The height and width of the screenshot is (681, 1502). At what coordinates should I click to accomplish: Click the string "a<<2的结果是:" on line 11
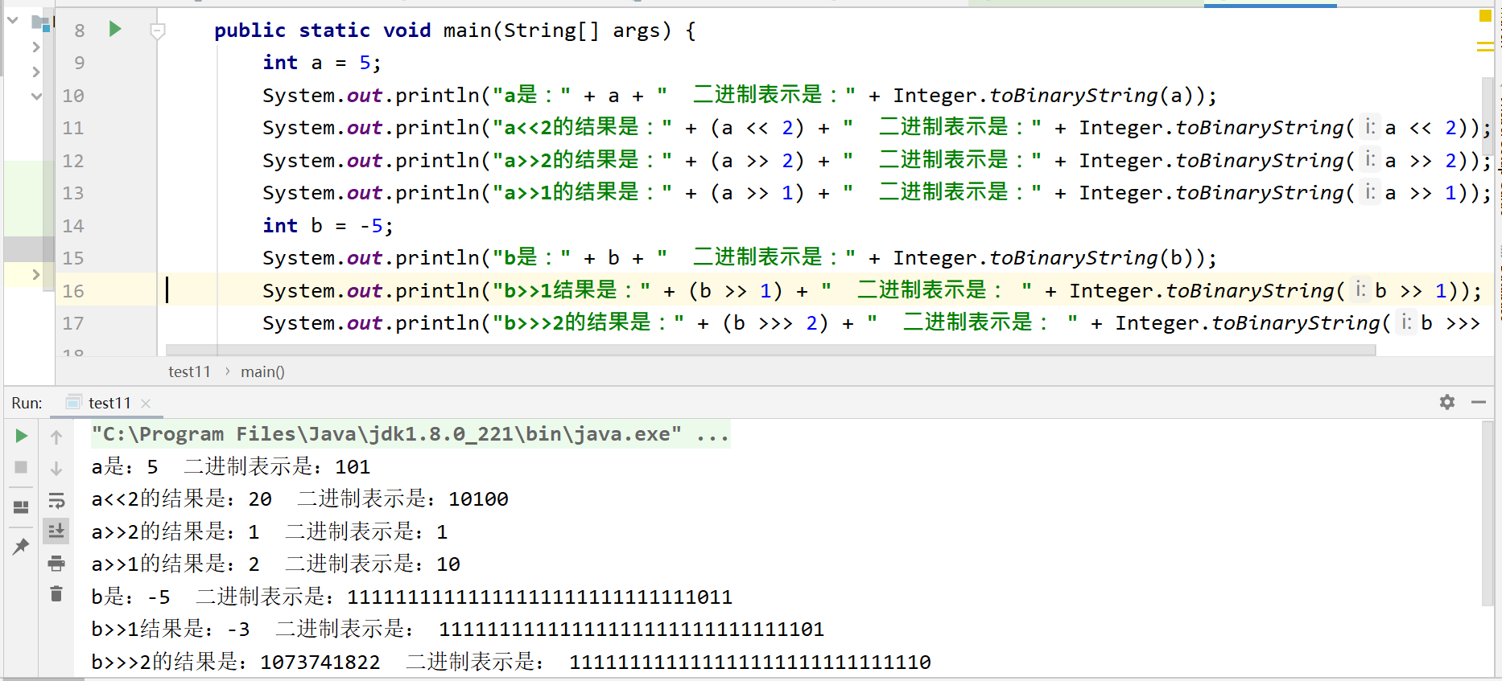click(582, 127)
